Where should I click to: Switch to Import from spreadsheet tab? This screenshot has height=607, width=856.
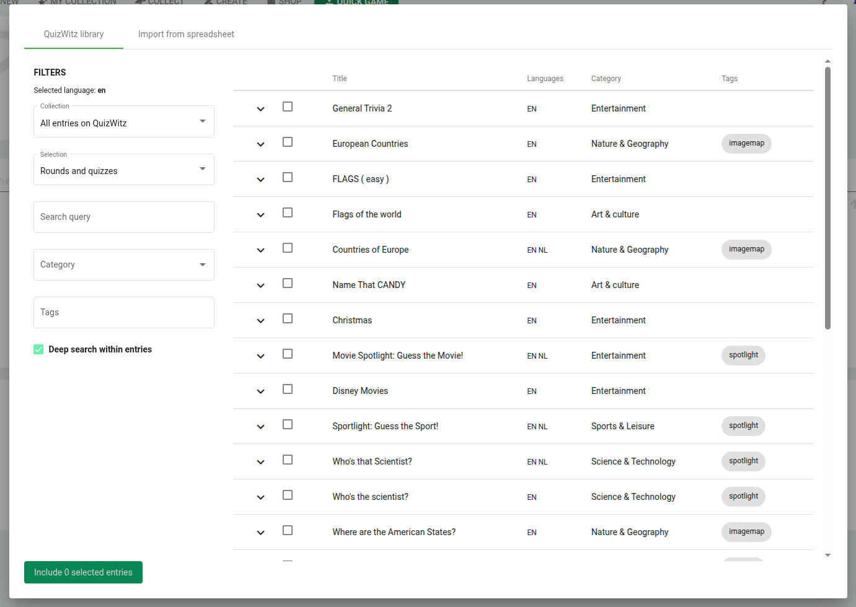pyautogui.click(x=186, y=34)
